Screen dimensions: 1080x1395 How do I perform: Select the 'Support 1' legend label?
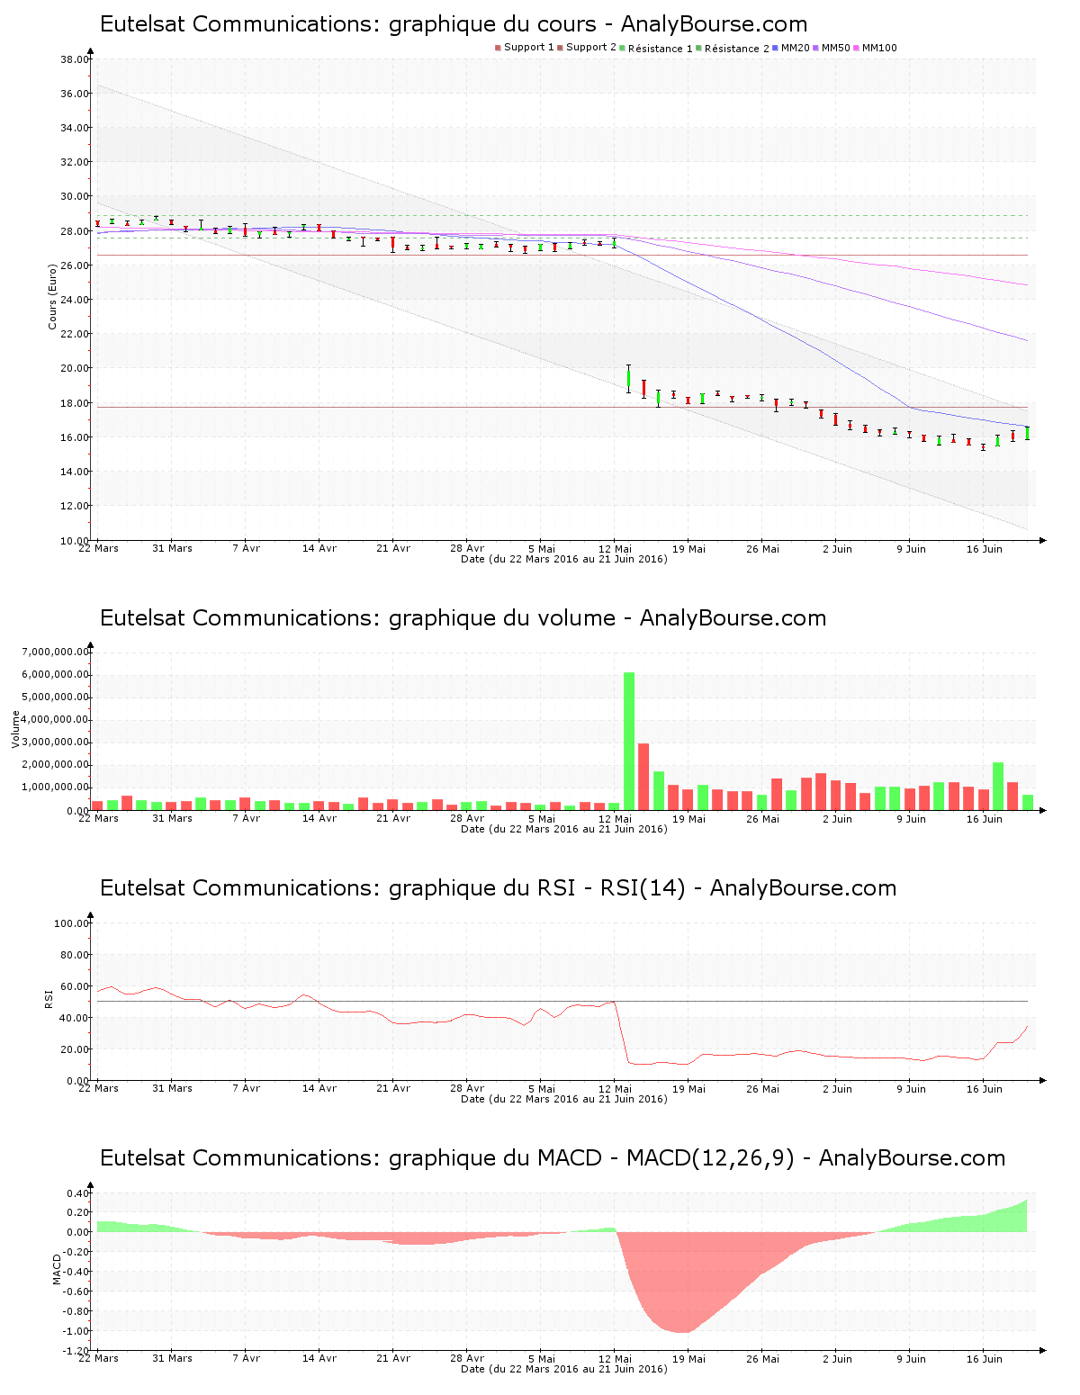click(x=529, y=48)
